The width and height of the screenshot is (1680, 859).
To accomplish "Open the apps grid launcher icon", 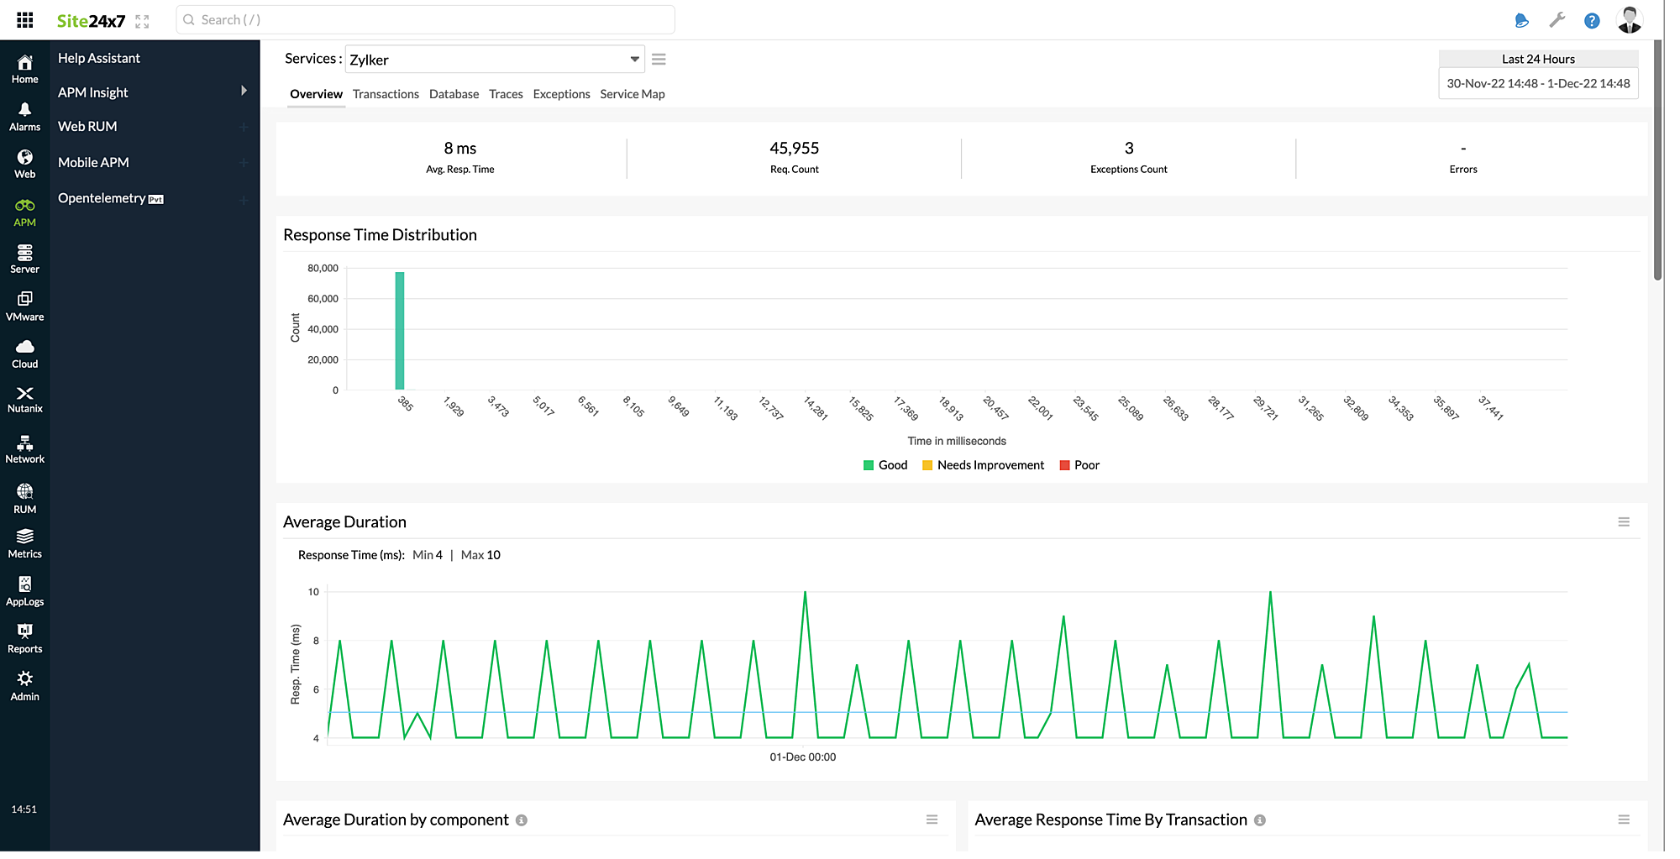I will point(25,20).
